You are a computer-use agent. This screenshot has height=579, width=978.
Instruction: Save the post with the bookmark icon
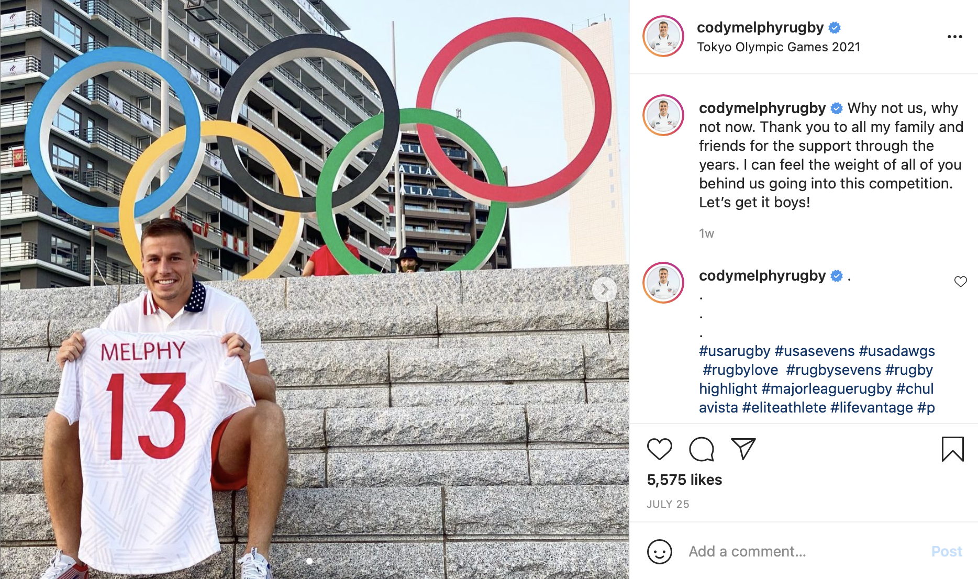[x=952, y=449]
